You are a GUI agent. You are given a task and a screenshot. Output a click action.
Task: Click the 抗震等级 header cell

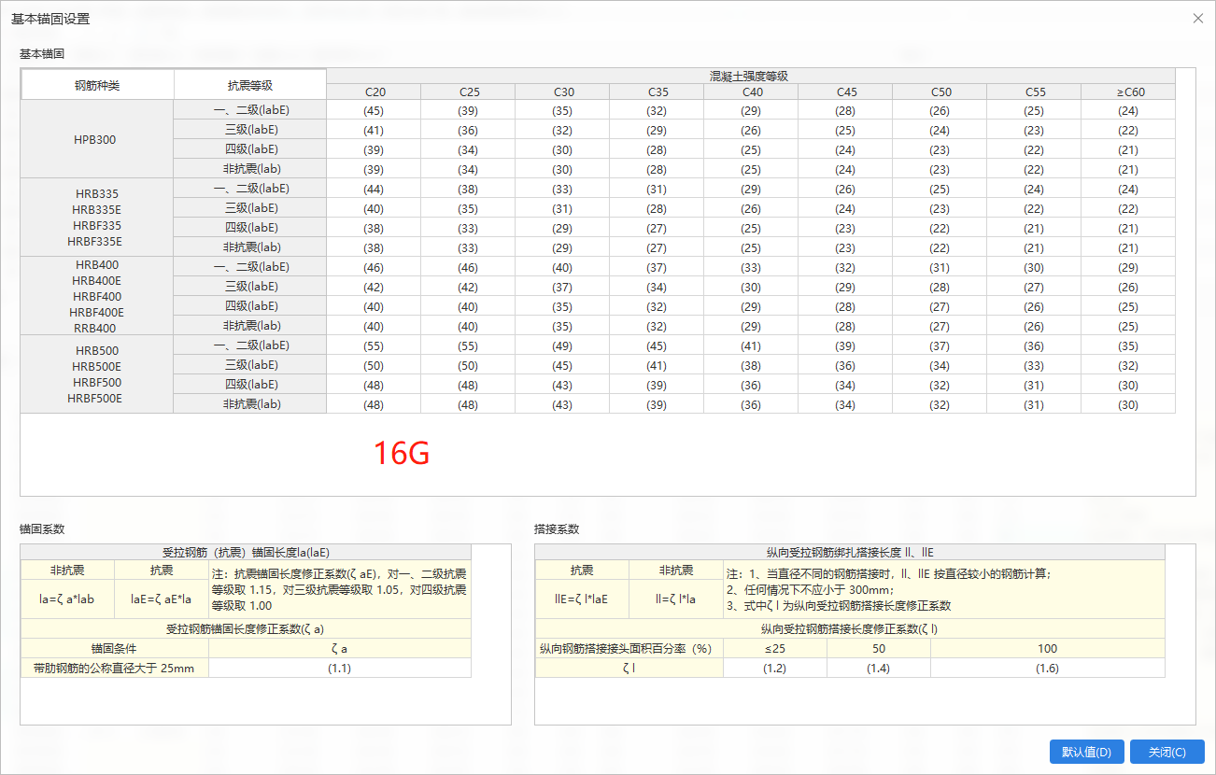click(250, 84)
